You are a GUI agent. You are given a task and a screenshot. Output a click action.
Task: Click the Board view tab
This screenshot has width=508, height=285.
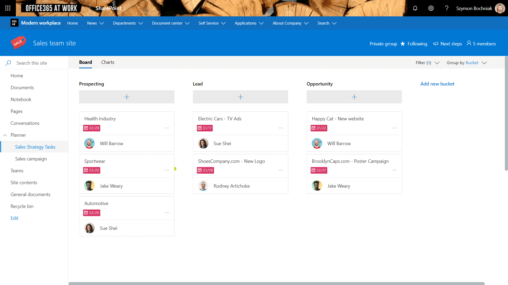pos(85,62)
